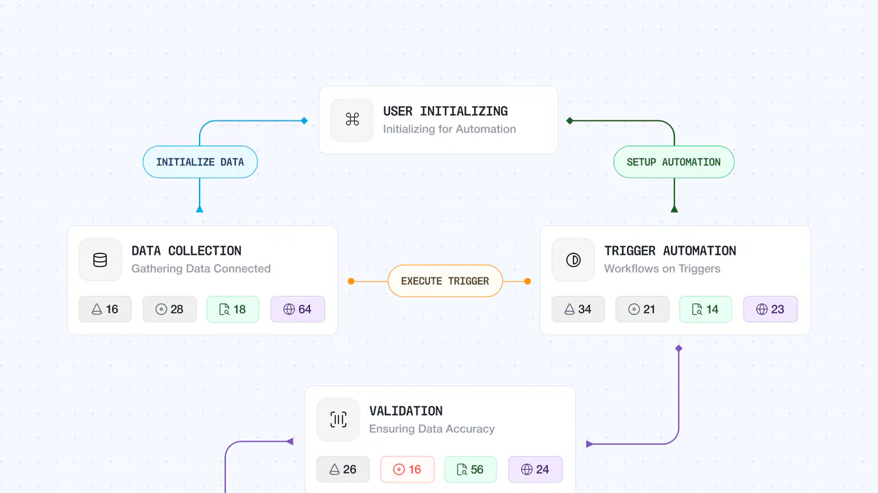The width and height of the screenshot is (878, 493).
Task: Click the purple 23 globe badge
Action: (x=770, y=309)
